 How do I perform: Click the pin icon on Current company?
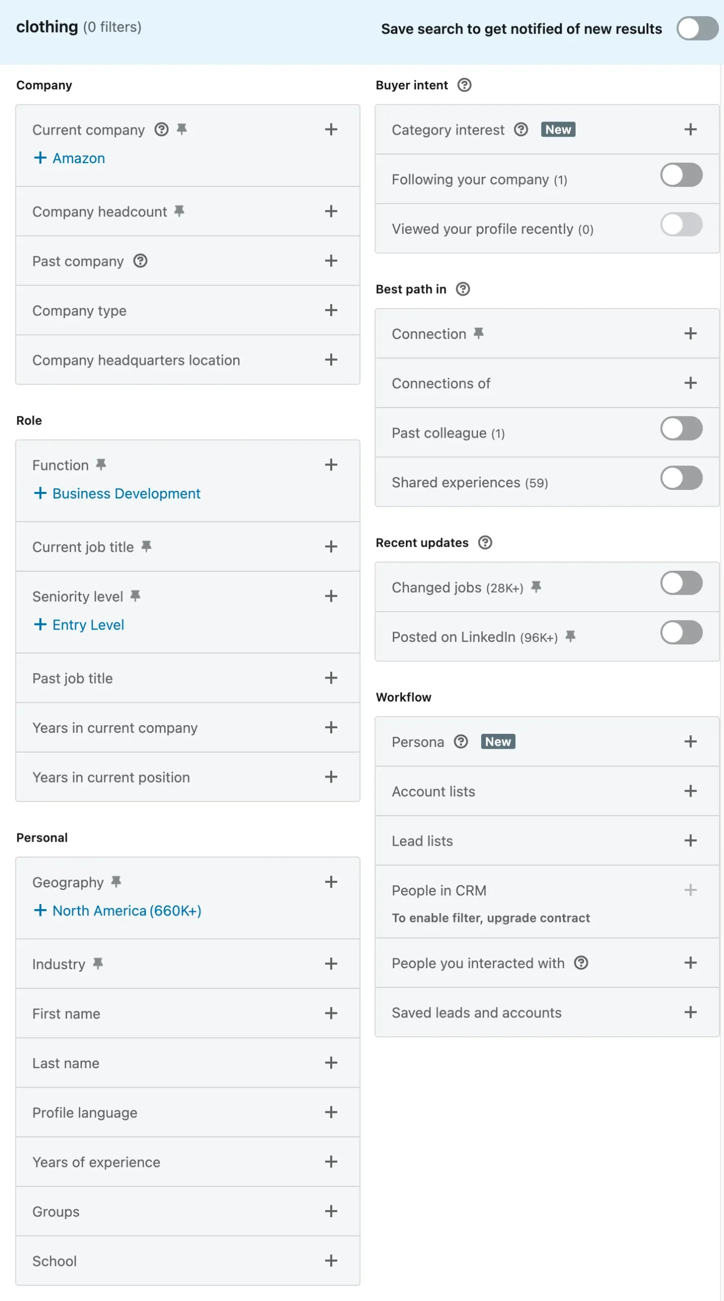[x=181, y=129]
